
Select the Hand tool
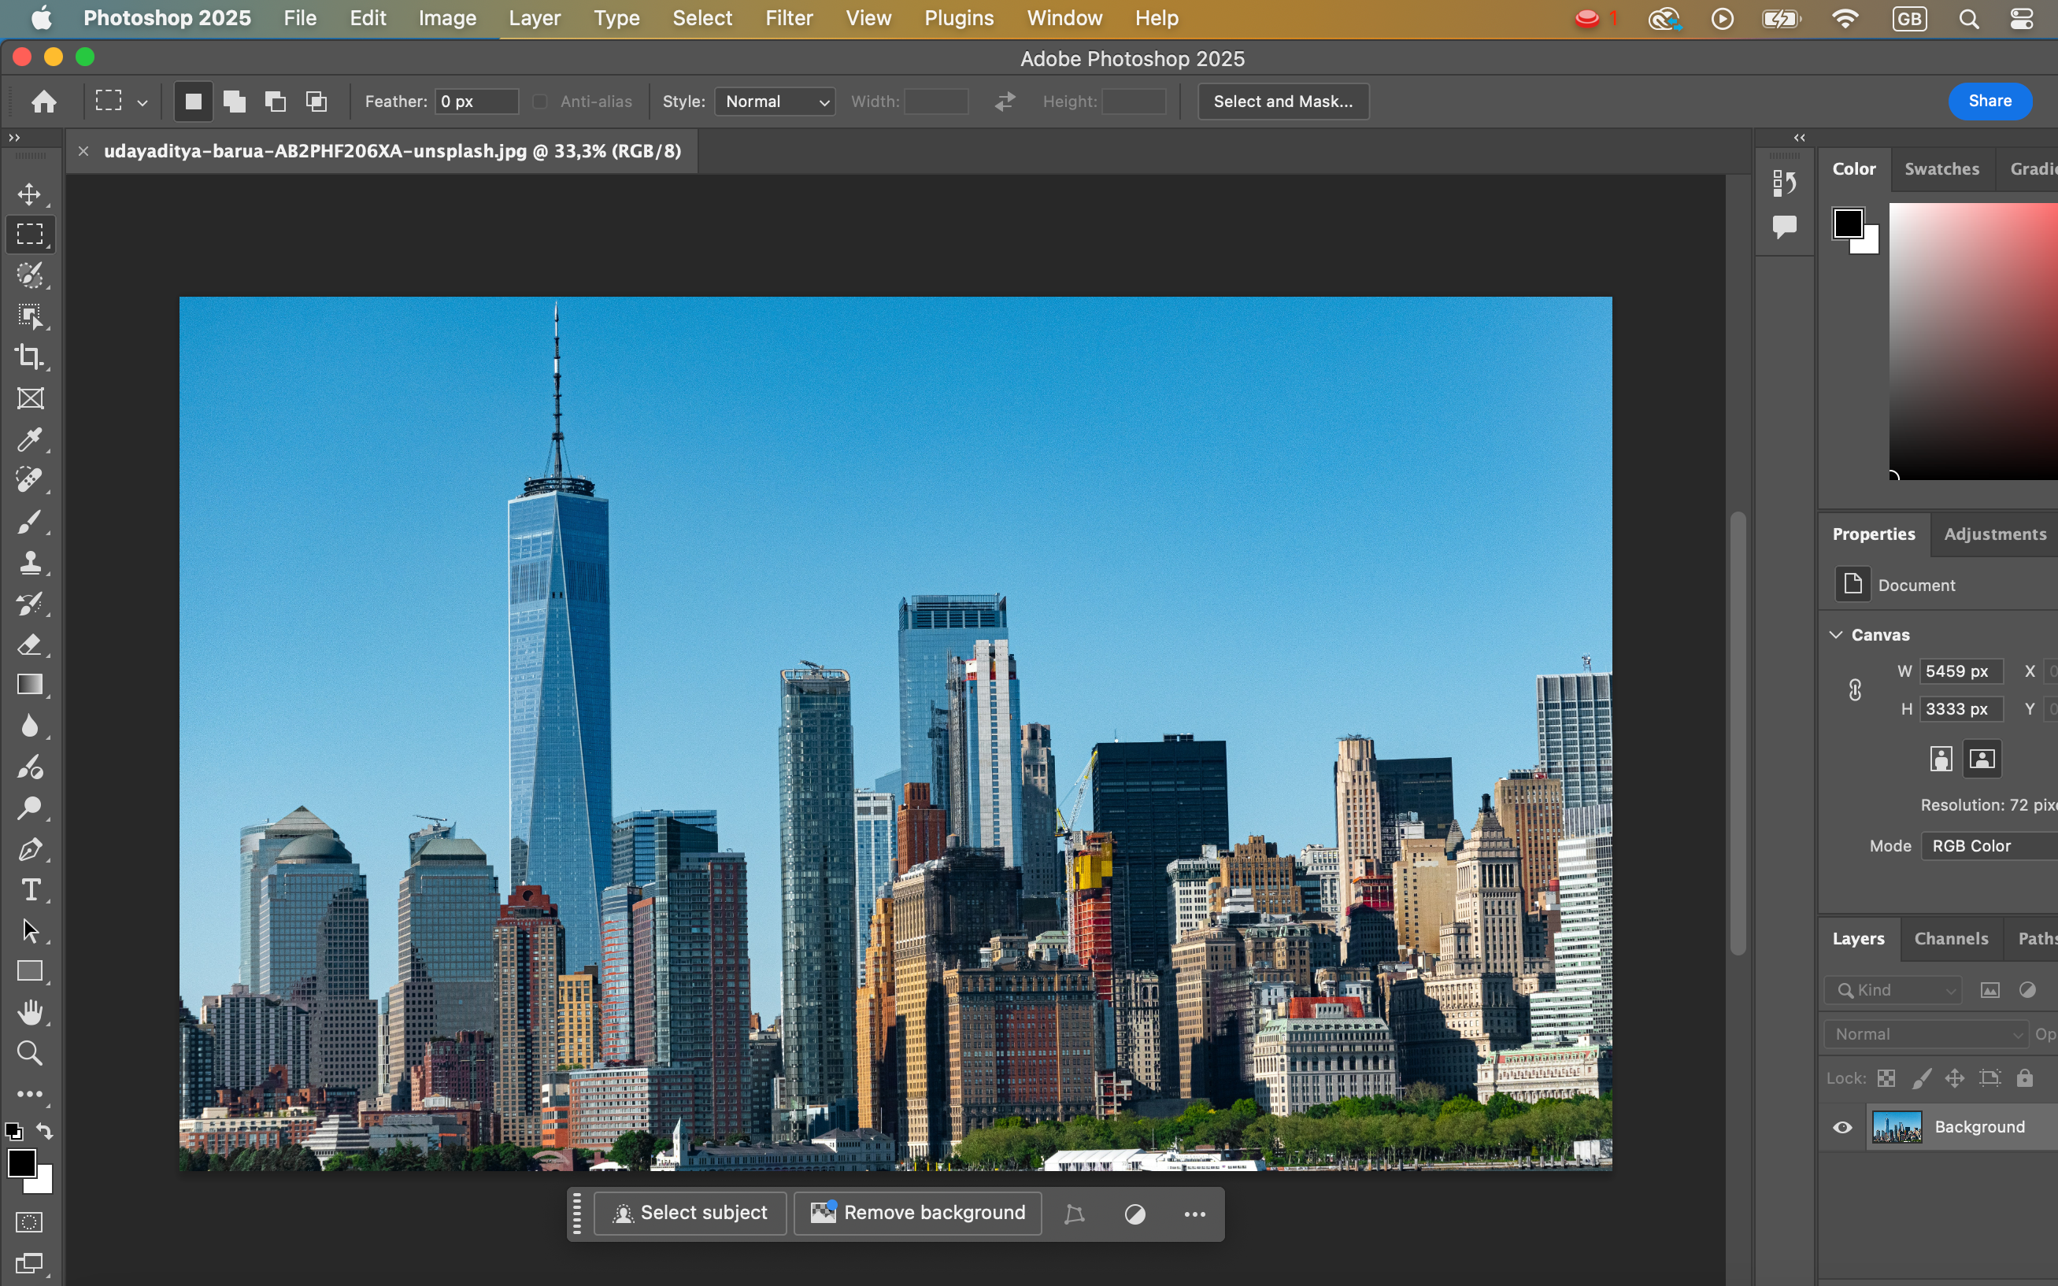point(30,1012)
